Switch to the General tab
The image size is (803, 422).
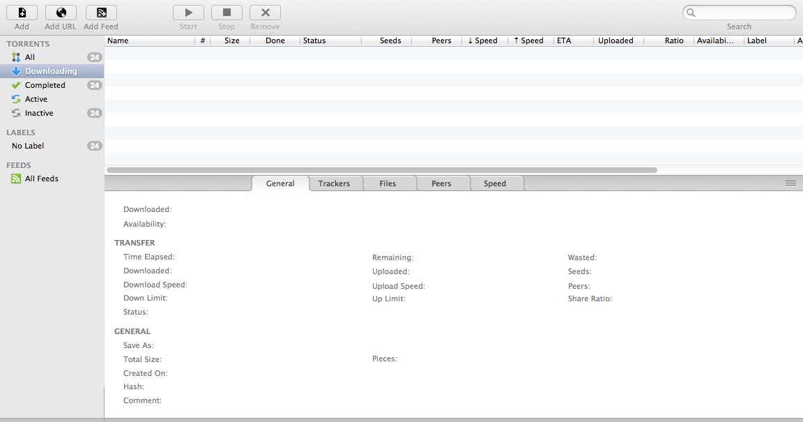[280, 183]
